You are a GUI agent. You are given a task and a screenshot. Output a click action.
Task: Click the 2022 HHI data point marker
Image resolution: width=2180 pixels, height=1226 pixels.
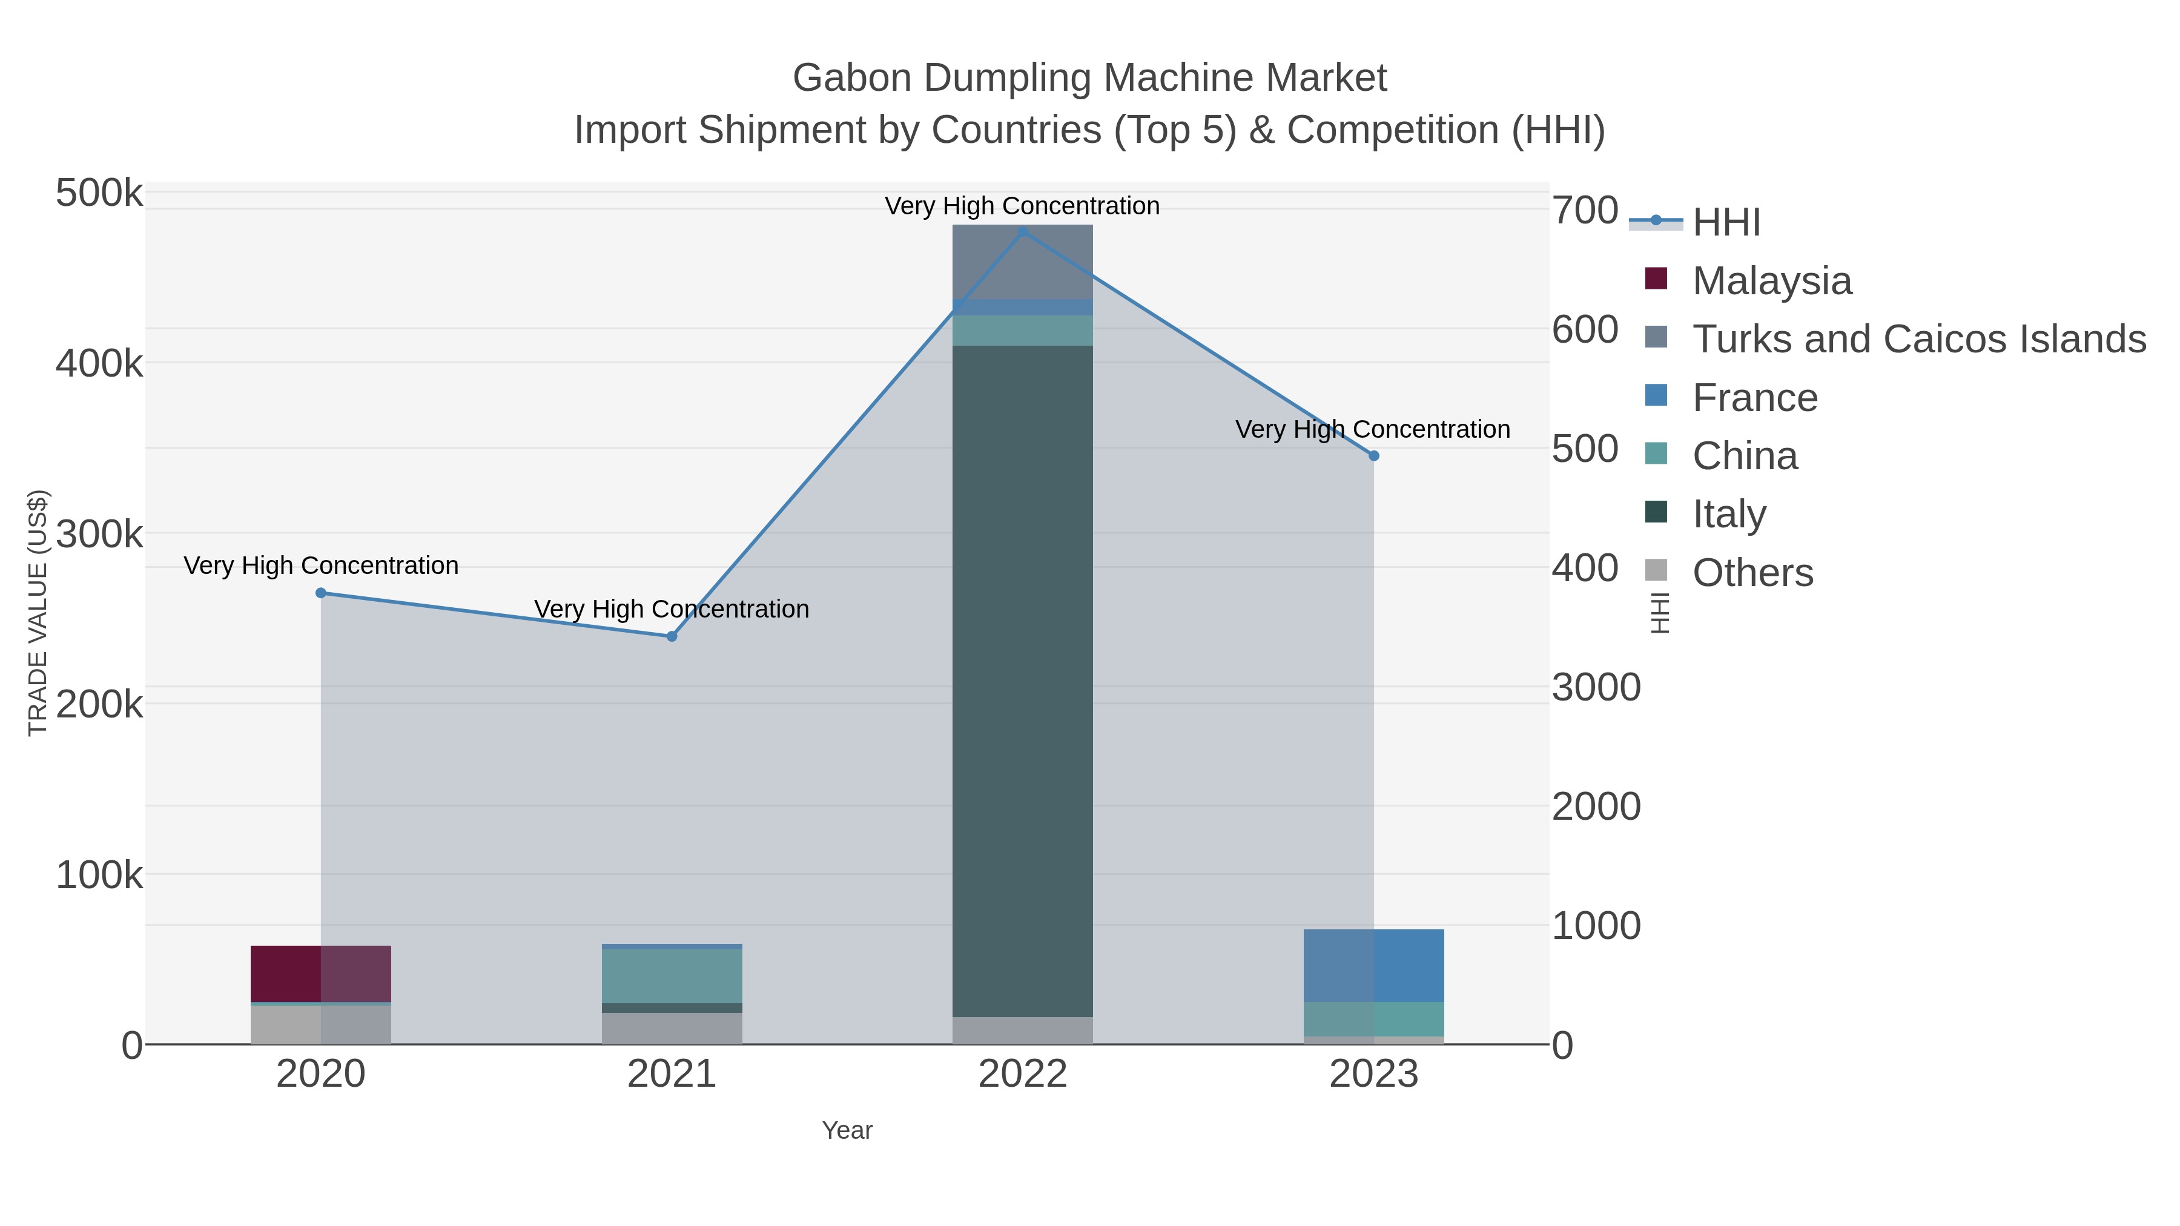click(1022, 231)
